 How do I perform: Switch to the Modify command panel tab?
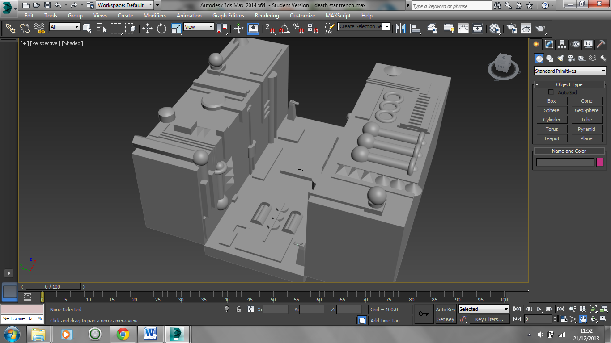click(549, 44)
